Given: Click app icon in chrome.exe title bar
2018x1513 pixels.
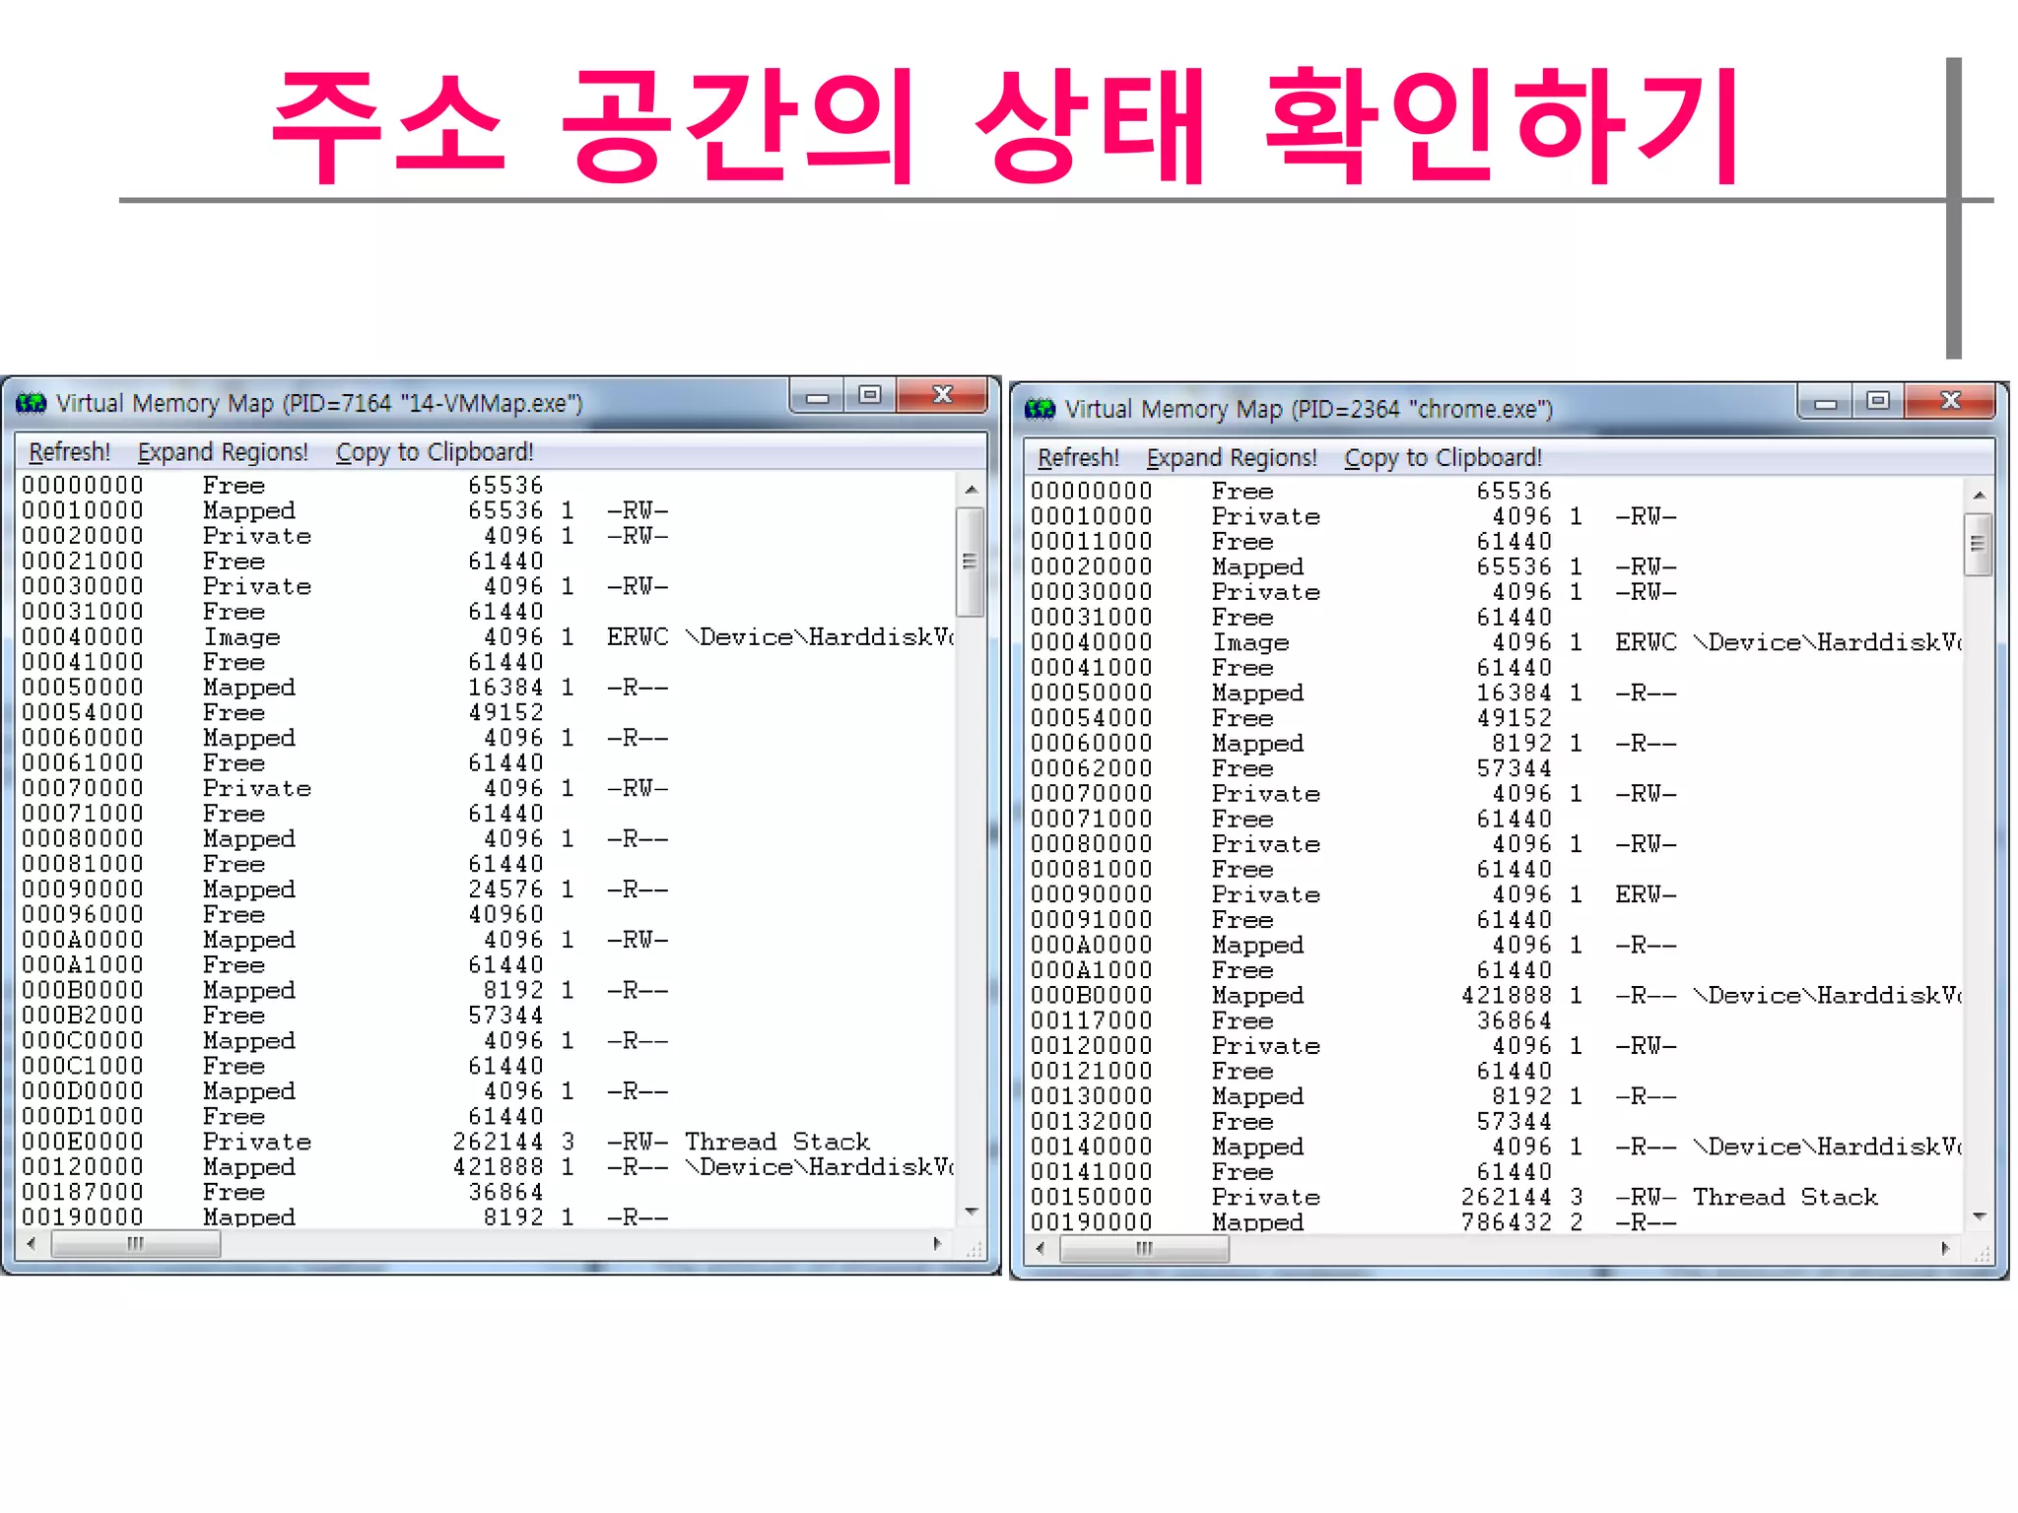Looking at the screenshot, I should coord(1040,409).
